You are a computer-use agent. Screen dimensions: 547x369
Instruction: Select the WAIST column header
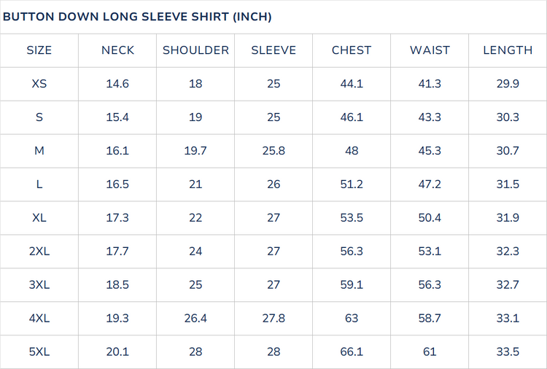click(x=430, y=50)
